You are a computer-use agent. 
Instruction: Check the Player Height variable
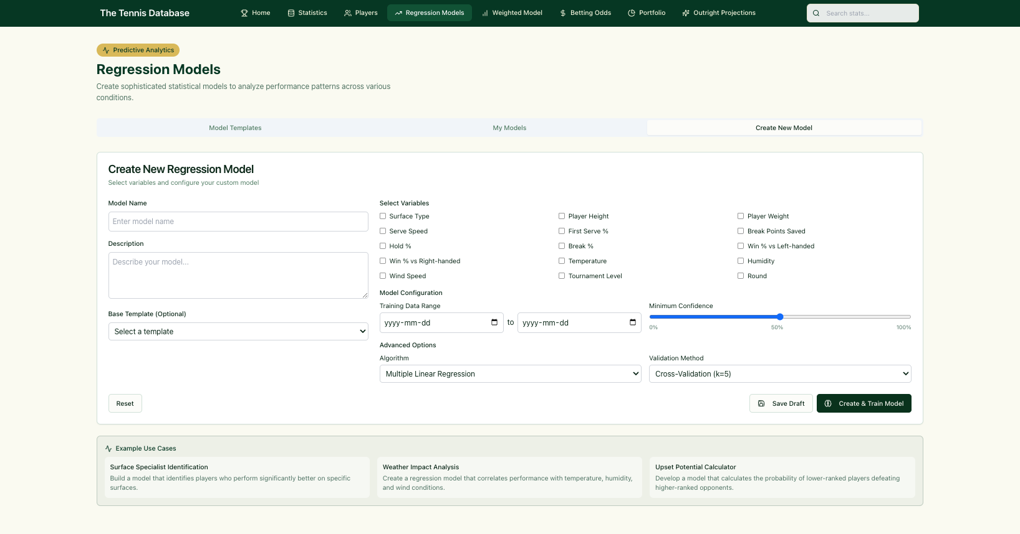coord(562,216)
